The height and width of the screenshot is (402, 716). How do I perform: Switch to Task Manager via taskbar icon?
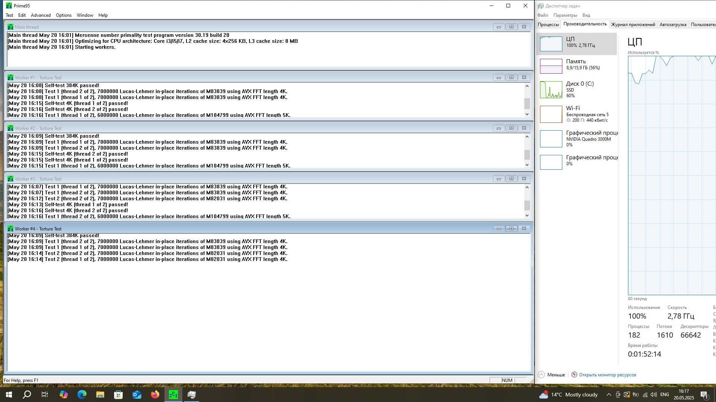tap(192, 395)
